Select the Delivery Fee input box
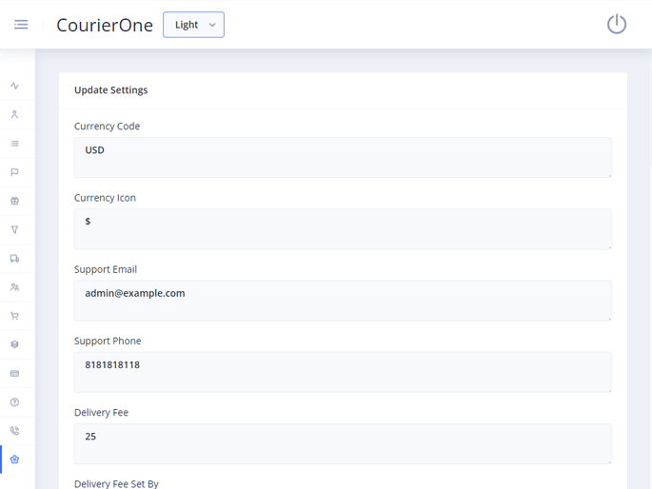 click(343, 443)
